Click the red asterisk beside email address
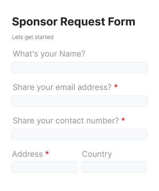 [116, 86]
